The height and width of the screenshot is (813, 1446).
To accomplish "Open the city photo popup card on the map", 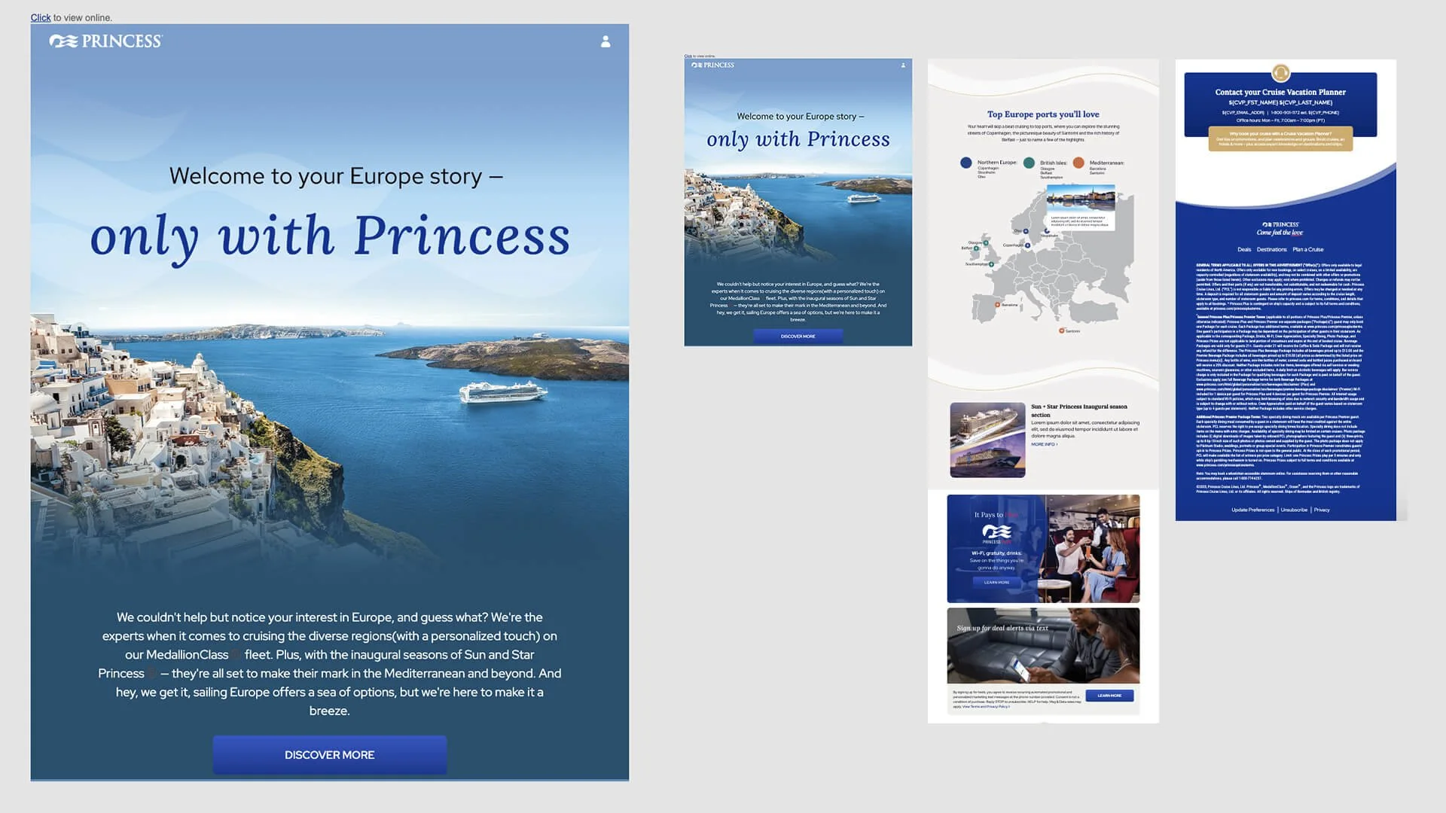I will [x=1080, y=209].
